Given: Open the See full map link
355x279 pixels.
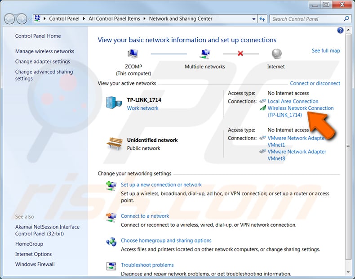Looking at the screenshot, I should 326,51.
